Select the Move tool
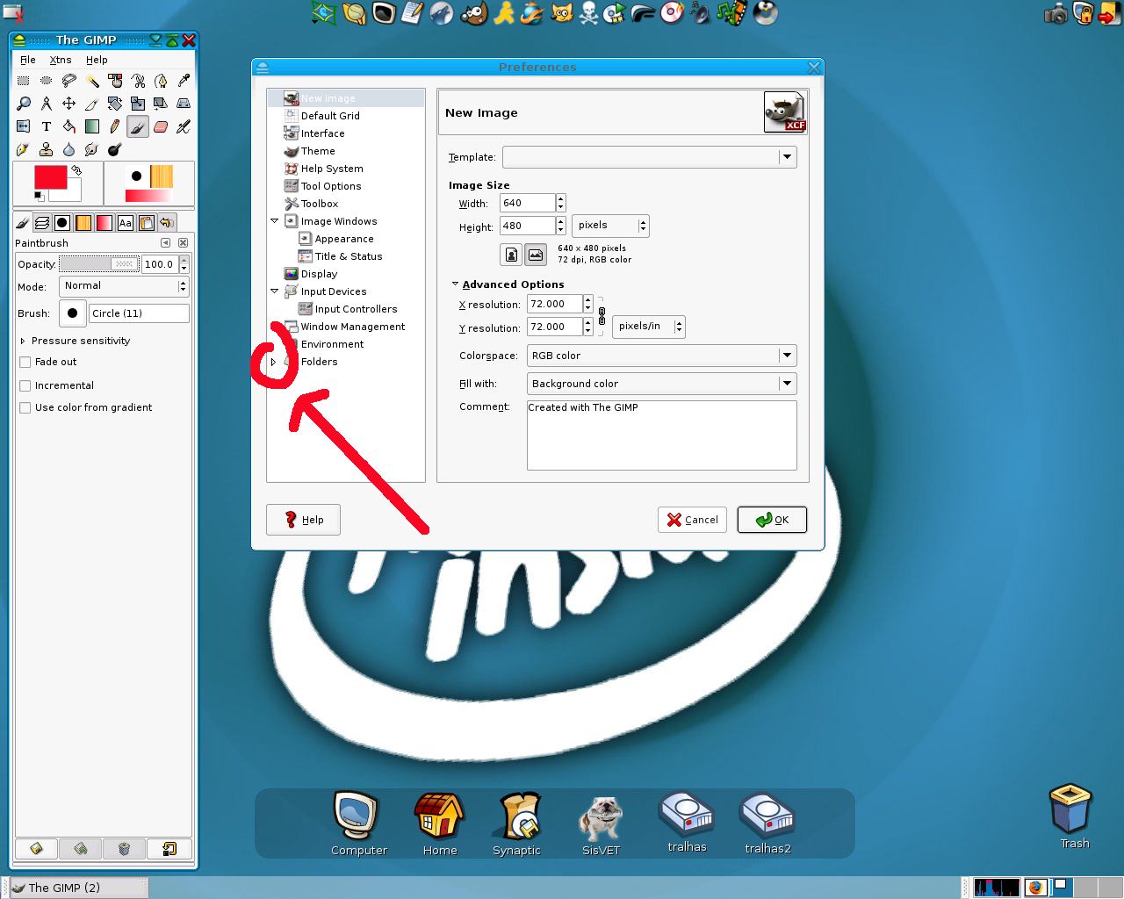The image size is (1124, 899). click(69, 104)
